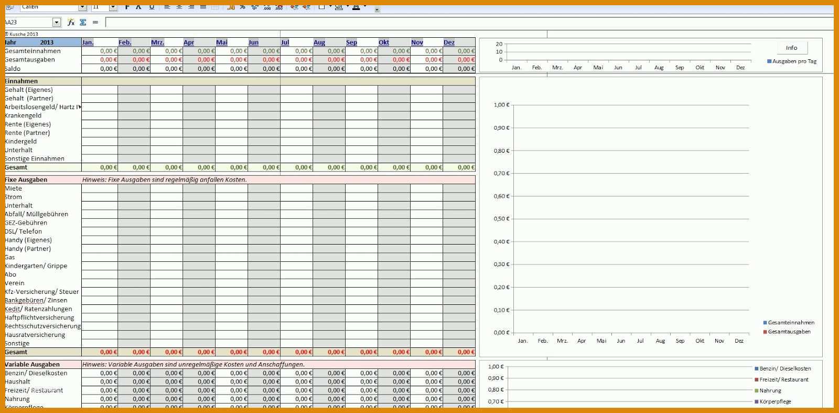Image resolution: width=839 pixels, height=413 pixels.
Task: Open the Borders dropdown arrow
Action: tap(330, 6)
